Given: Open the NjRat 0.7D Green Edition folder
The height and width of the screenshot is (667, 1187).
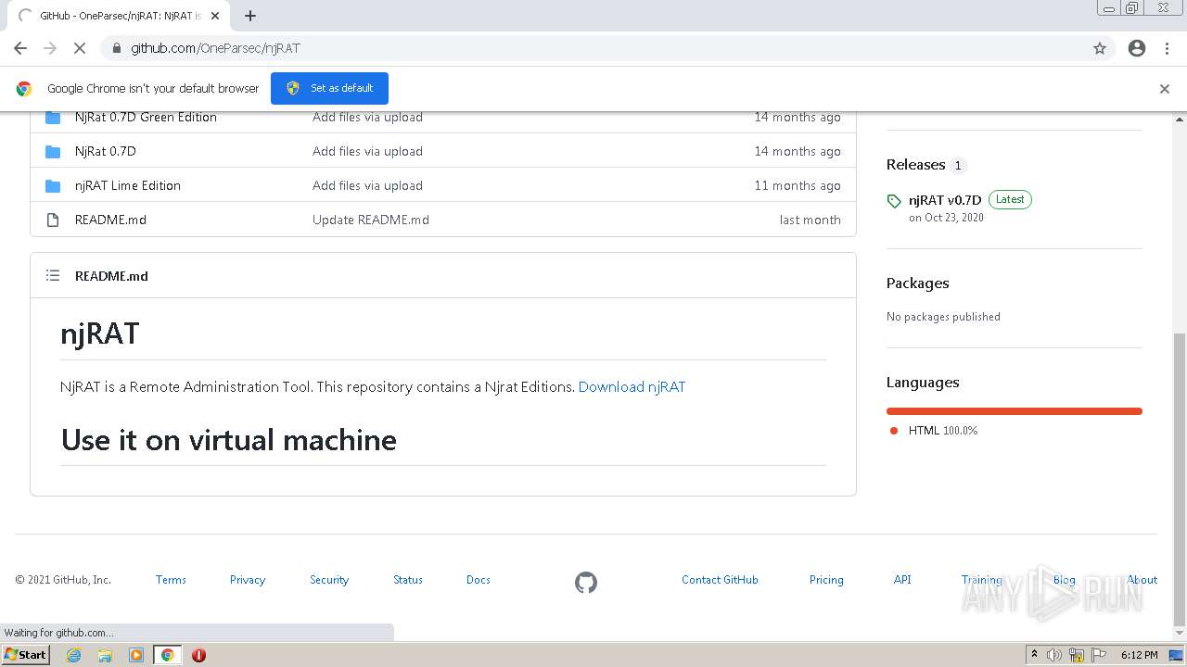Looking at the screenshot, I should click(x=146, y=117).
